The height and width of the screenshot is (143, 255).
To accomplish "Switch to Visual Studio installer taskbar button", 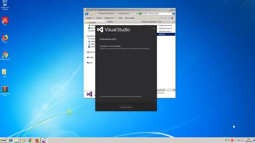I will [x=44, y=140].
